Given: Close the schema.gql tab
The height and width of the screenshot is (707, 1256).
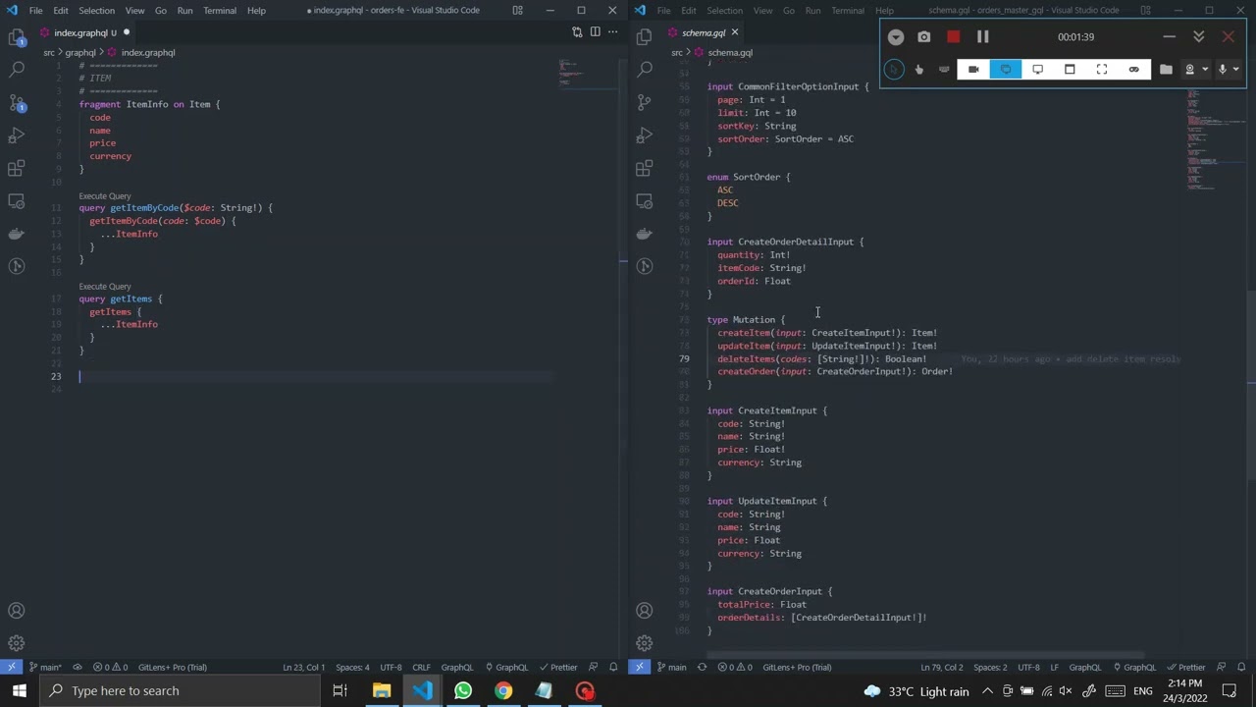Looking at the screenshot, I should click(x=734, y=32).
